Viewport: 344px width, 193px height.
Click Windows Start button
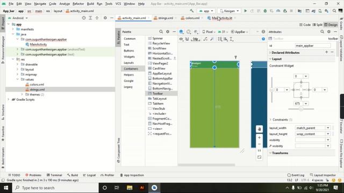pos(6,188)
